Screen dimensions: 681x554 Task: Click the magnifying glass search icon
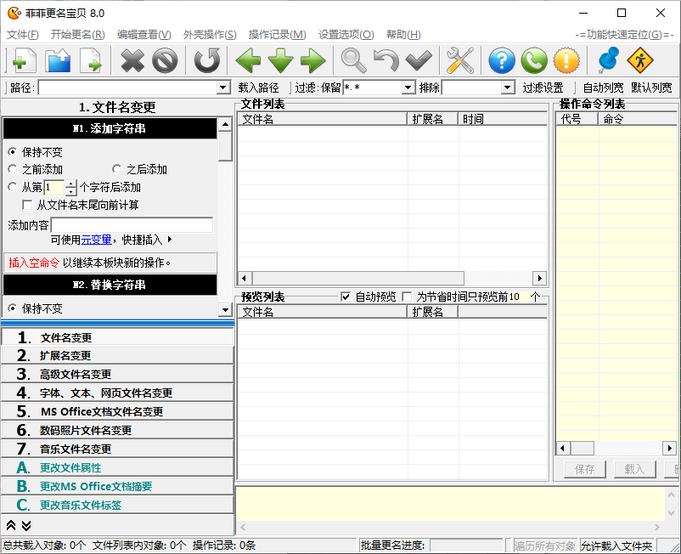click(354, 61)
